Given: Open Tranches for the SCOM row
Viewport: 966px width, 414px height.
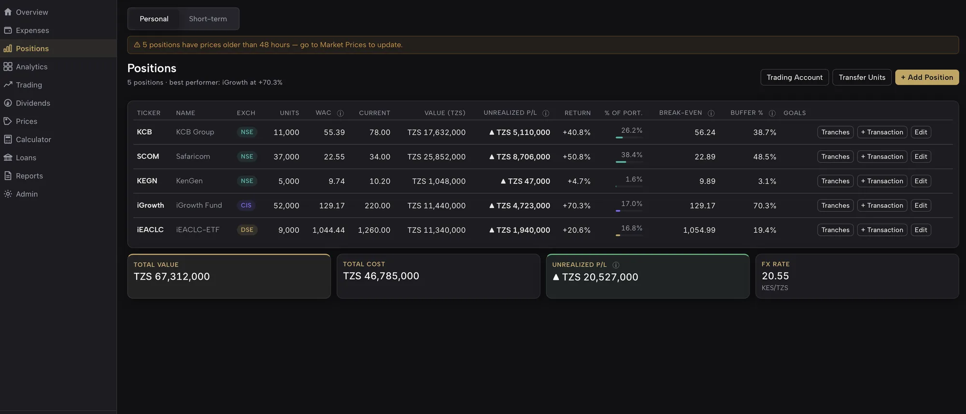Looking at the screenshot, I should [x=835, y=157].
